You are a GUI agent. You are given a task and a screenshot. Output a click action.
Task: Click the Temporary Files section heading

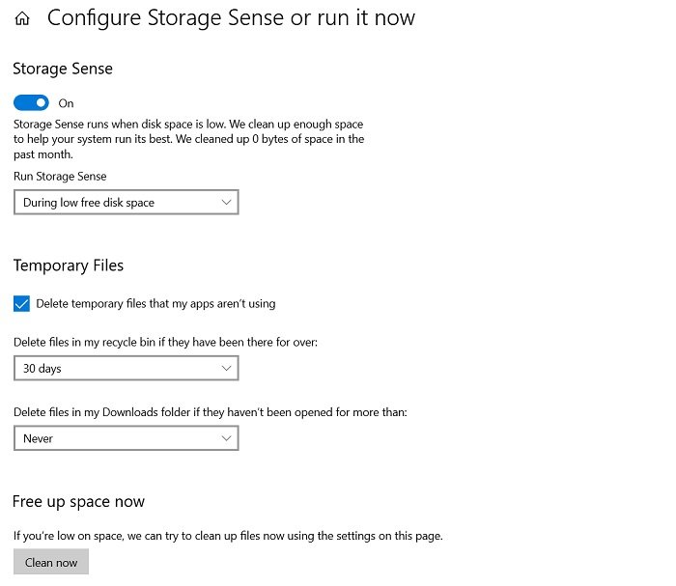coord(69,265)
